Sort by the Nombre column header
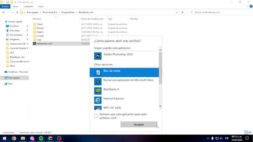253x142 pixels. (x=37, y=19)
